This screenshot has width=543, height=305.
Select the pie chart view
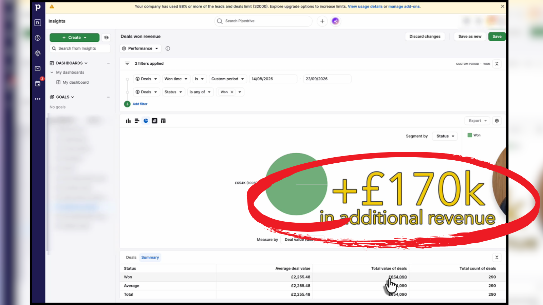tap(146, 121)
